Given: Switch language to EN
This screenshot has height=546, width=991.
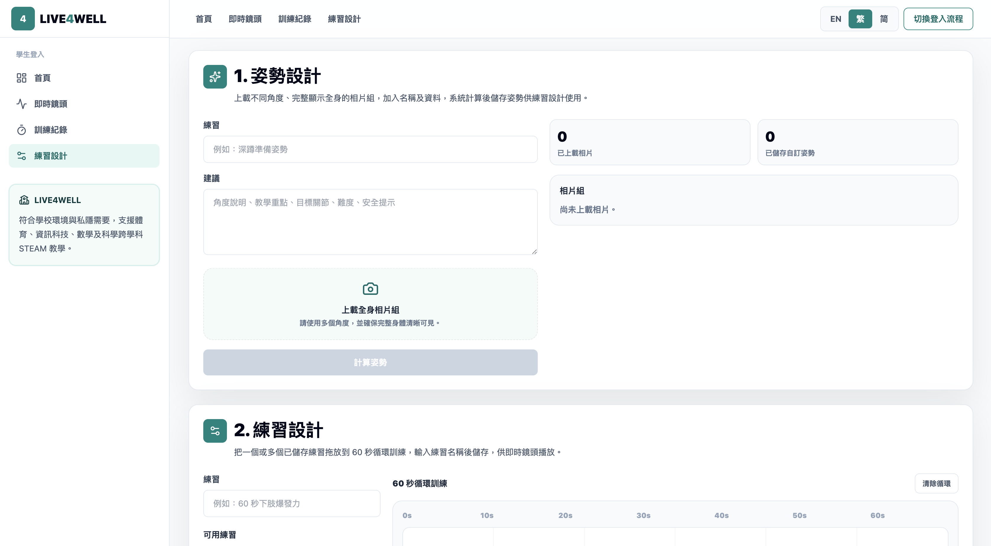Looking at the screenshot, I should coord(836,19).
